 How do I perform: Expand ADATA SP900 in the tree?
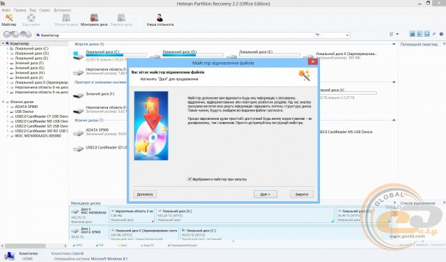point(8,107)
